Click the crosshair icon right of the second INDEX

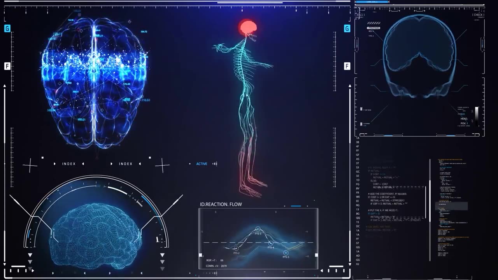[x=162, y=165]
